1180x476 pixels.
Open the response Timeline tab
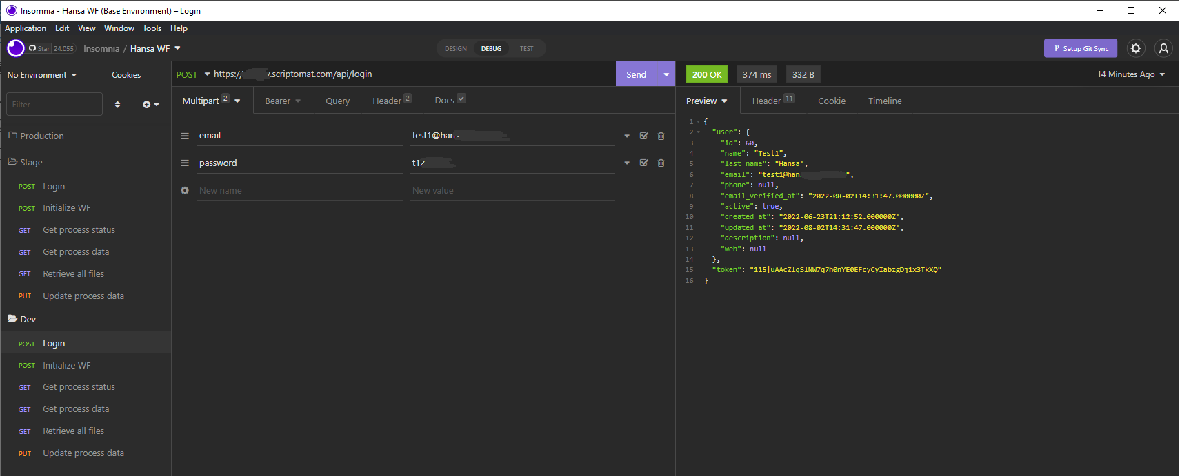(885, 101)
